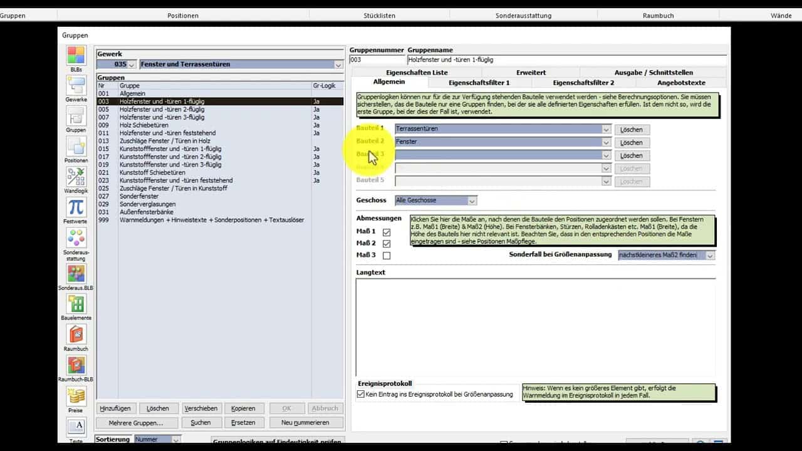
Task: Open the Preise coins icon
Action: (76, 396)
